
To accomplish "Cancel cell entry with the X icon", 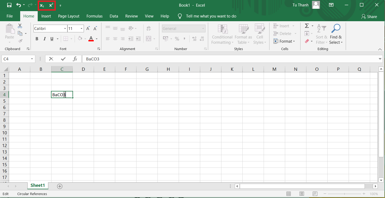I will [51, 59].
